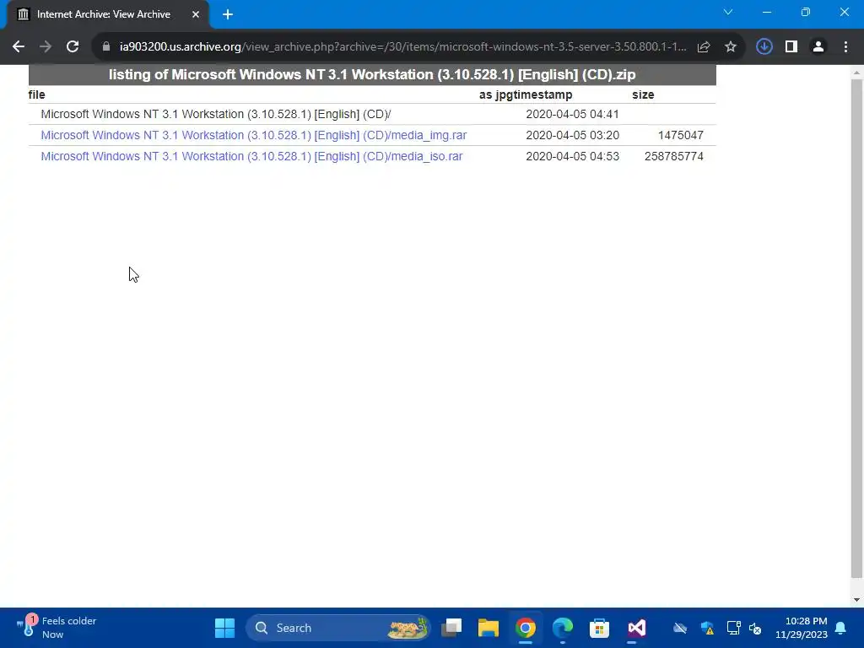Select the Internet Archive: View Archive tab
The width and height of the screenshot is (864, 648).
(107, 14)
